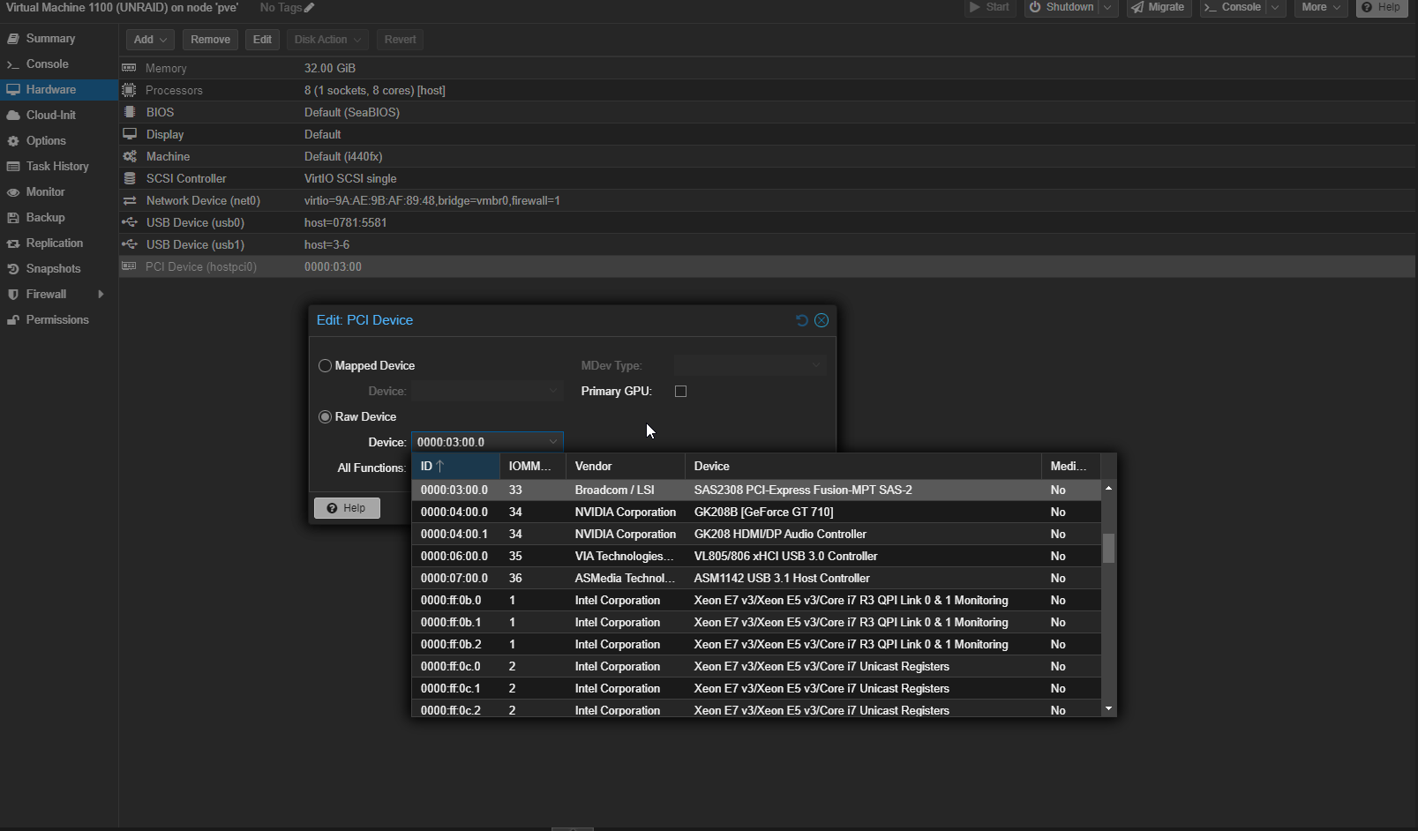
Task: Click the Memory row icon
Action: coord(129,68)
